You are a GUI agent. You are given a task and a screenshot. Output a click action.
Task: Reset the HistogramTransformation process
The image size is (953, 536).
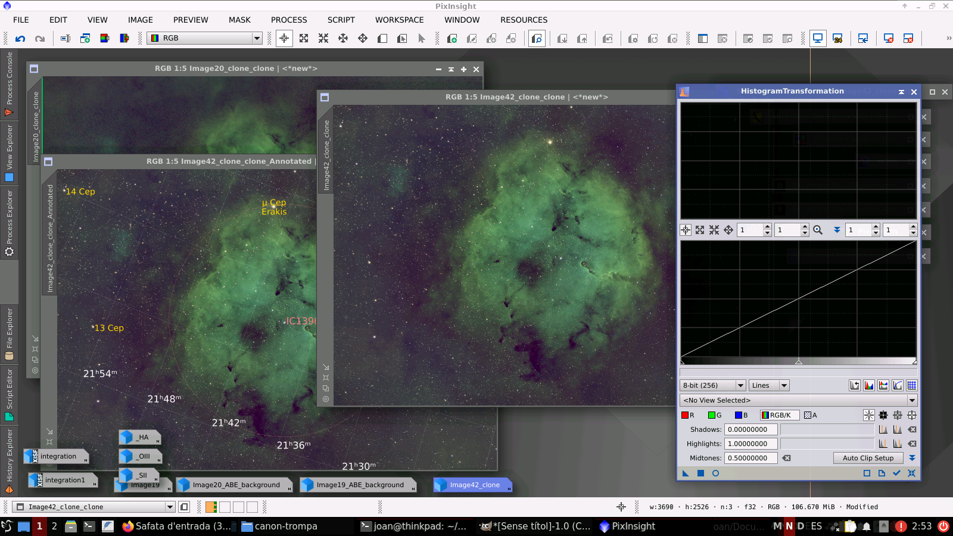(x=911, y=473)
